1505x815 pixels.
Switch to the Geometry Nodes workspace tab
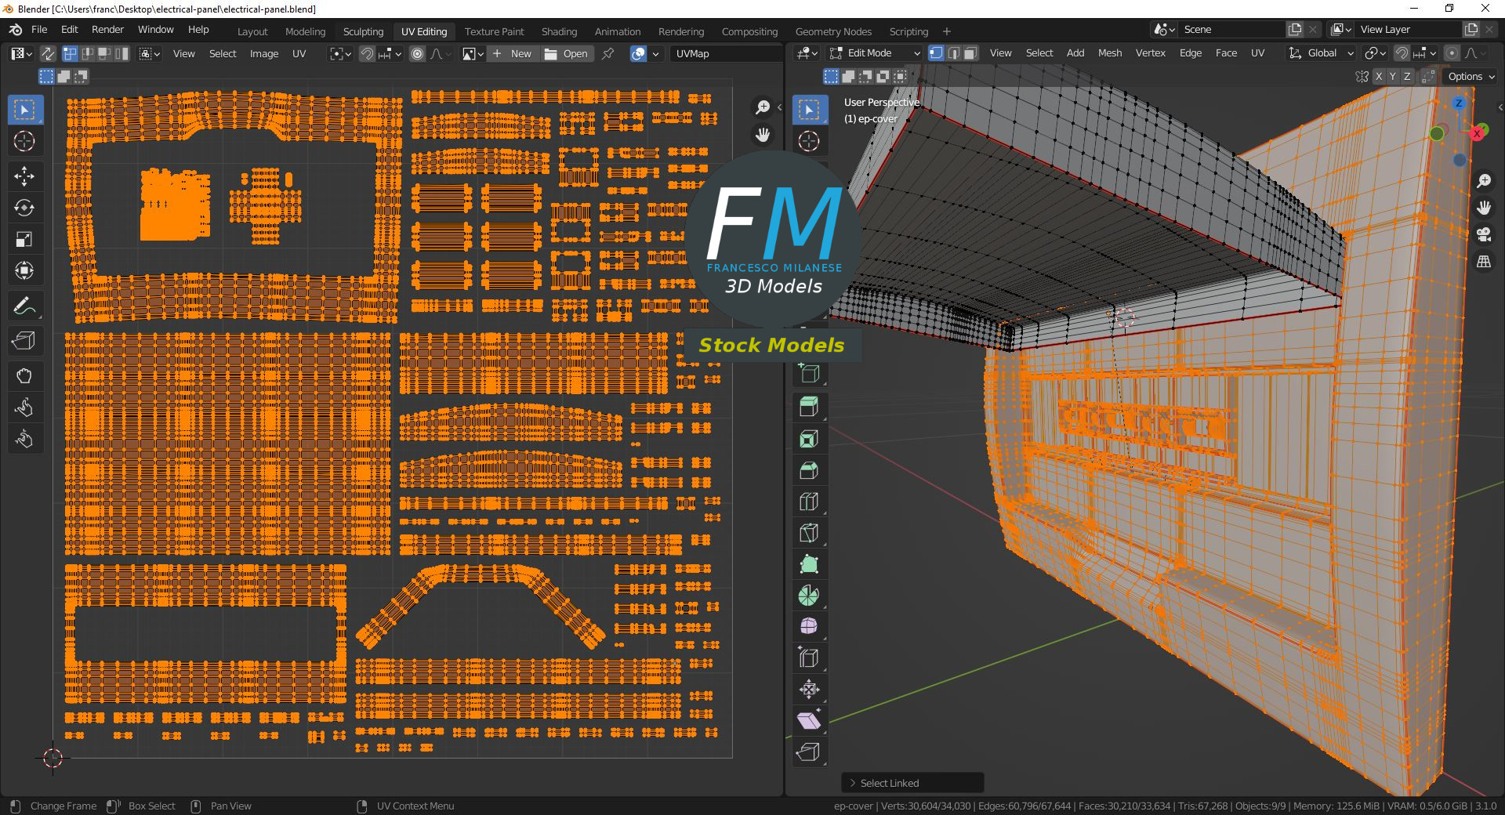[833, 31]
